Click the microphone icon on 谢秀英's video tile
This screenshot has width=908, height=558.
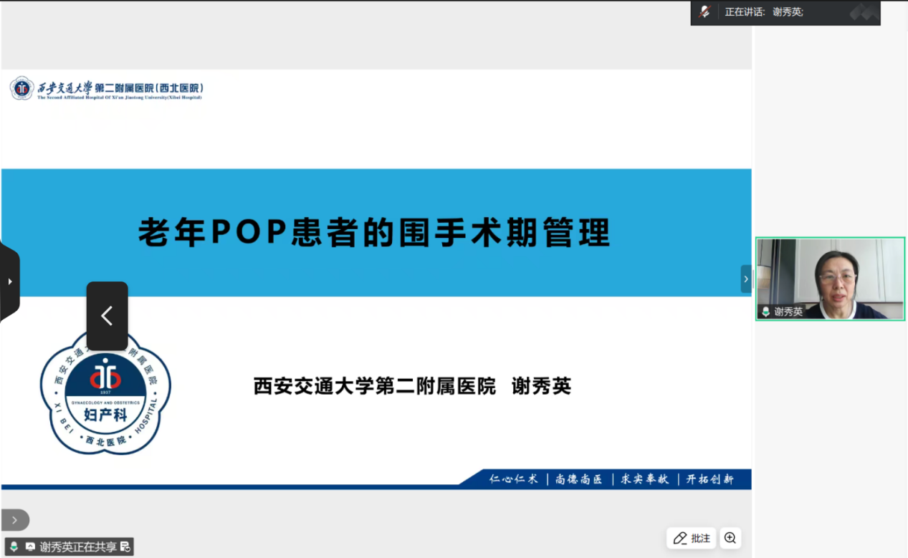click(x=765, y=312)
